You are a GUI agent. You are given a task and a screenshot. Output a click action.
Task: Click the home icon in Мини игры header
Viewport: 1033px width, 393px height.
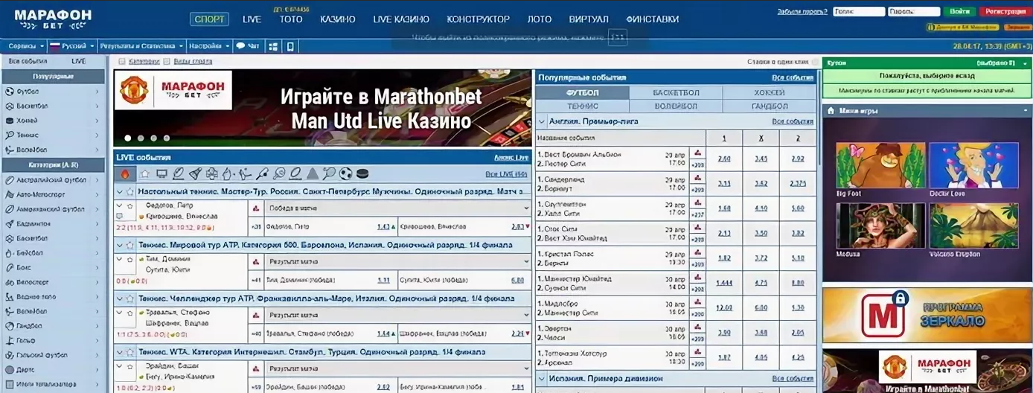[831, 110]
